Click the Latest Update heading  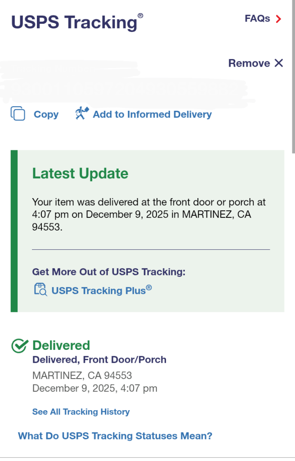tap(80, 173)
